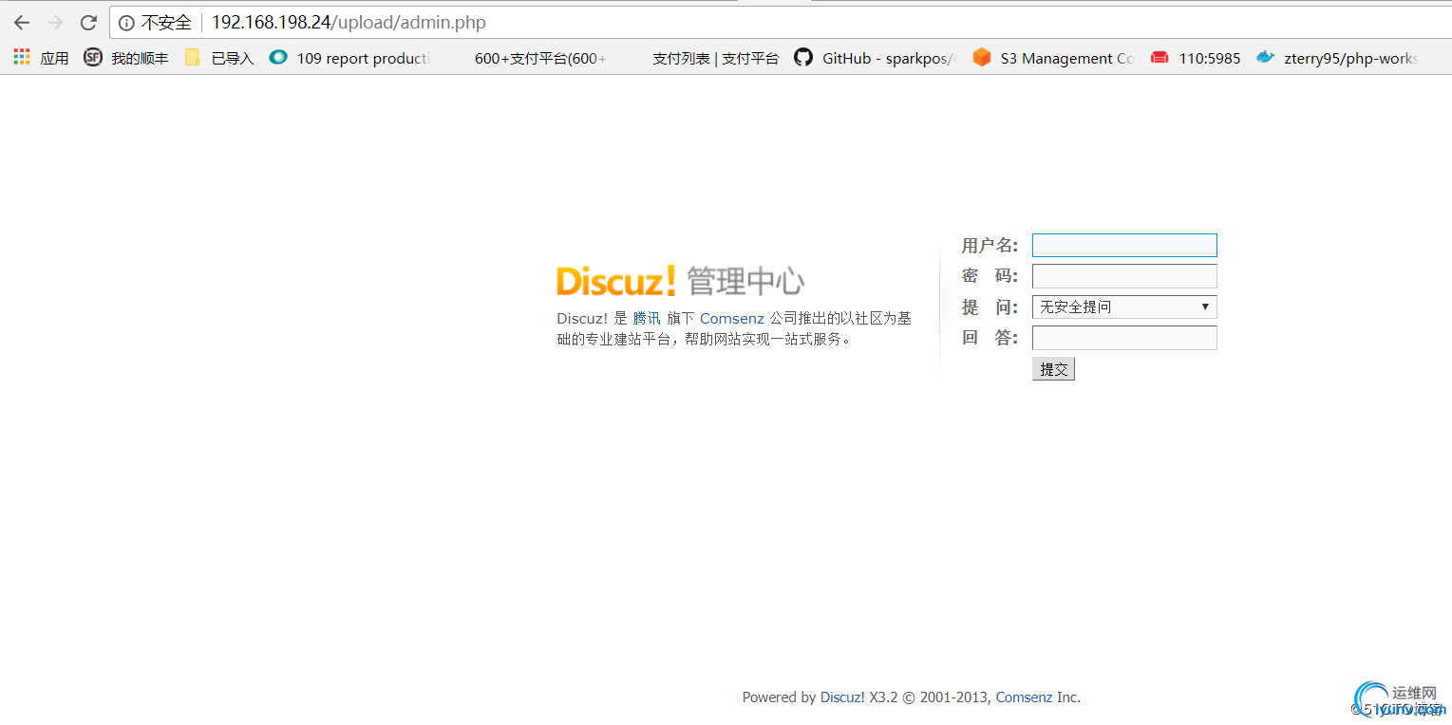This screenshot has height=725, width=1452.
Task: Open the 110:5985 bookmark
Action: pos(1196,58)
